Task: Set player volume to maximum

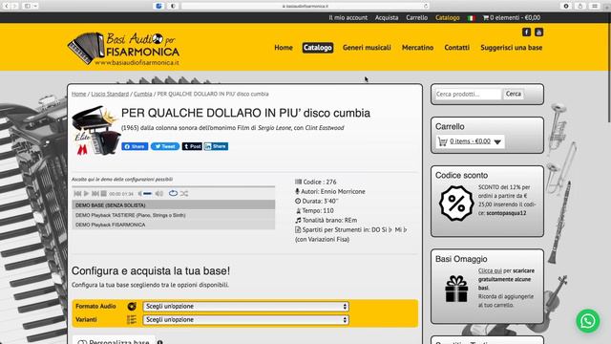Action: coord(159,193)
